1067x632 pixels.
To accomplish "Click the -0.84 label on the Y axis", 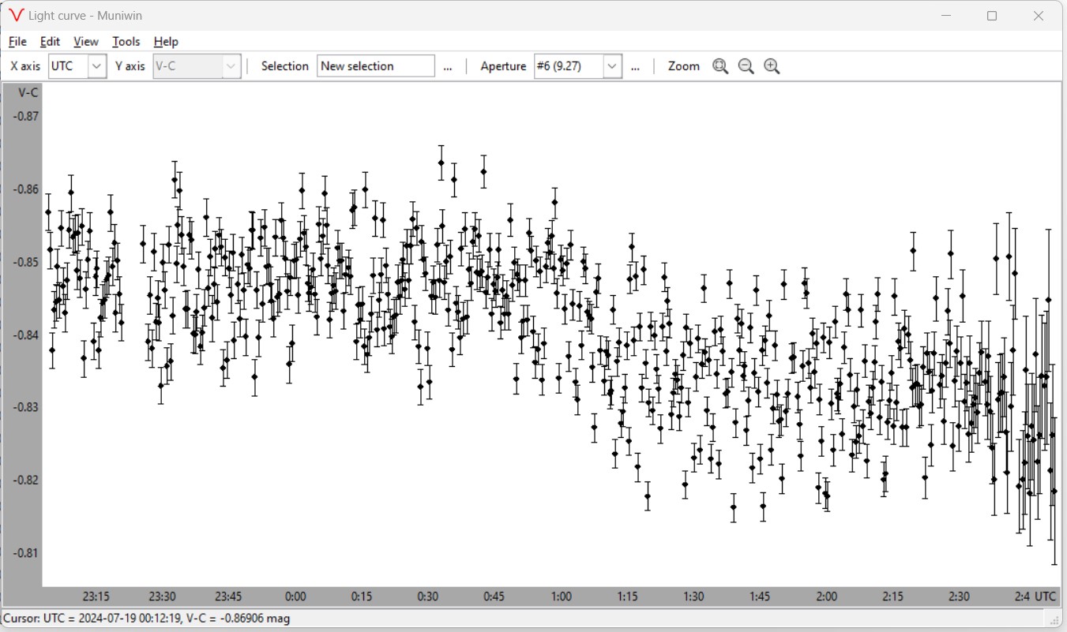I will pos(24,335).
